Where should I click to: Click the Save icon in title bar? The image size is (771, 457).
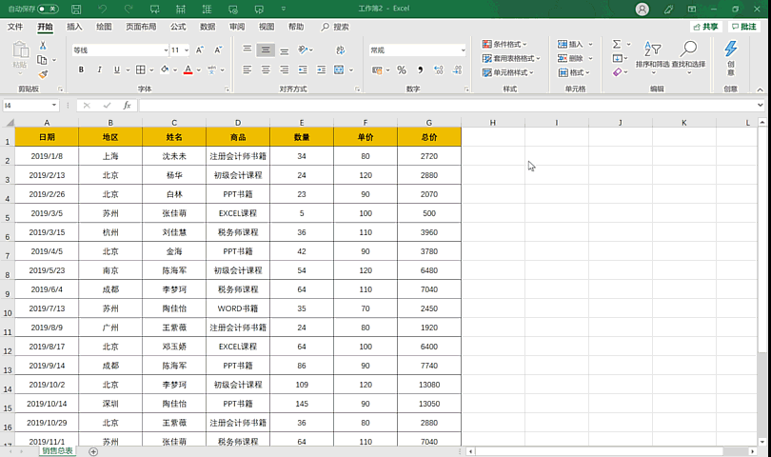[76, 9]
